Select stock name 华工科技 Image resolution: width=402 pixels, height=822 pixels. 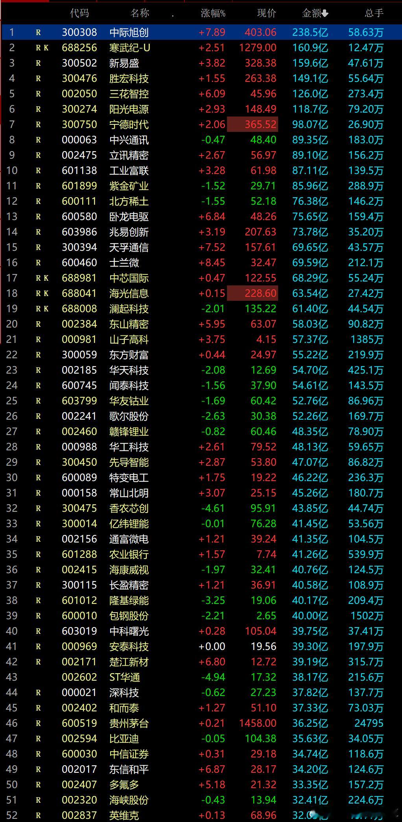[x=129, y=447]
